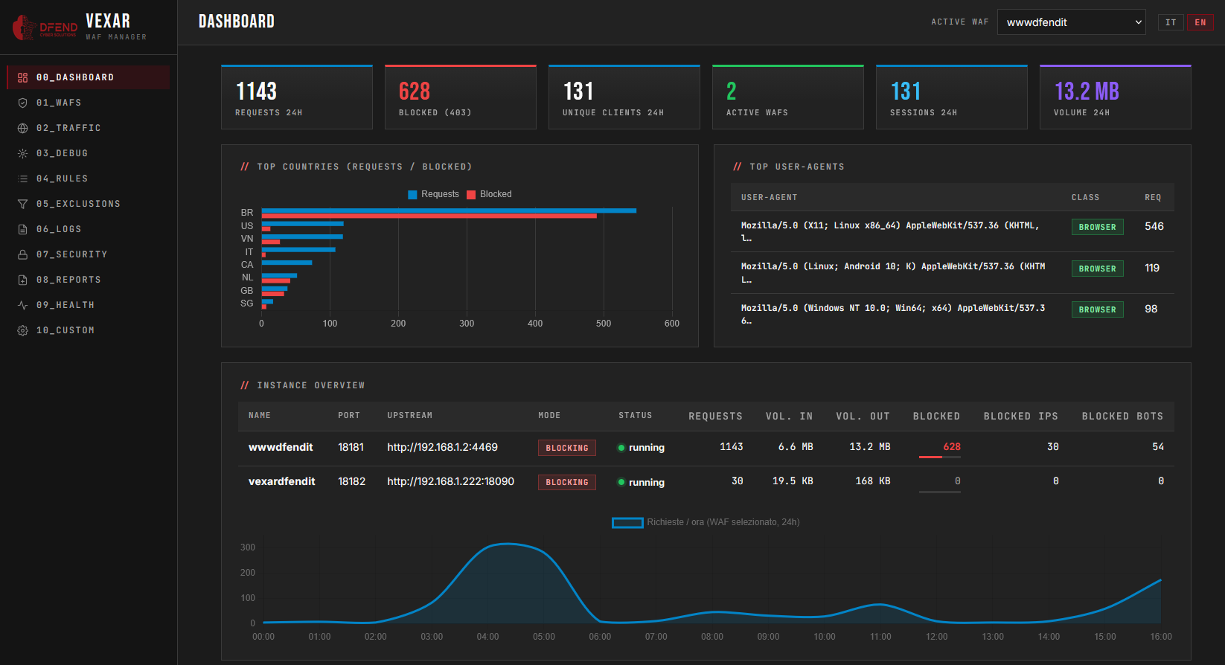Switch language to EN
Image resolution: width=1225 pixels, height=665 pixels.
coord(1200,22)
